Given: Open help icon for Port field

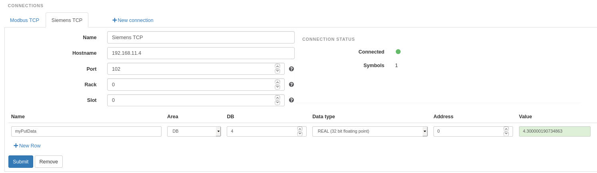Looking at the screenshot, I should click(292, 69).
